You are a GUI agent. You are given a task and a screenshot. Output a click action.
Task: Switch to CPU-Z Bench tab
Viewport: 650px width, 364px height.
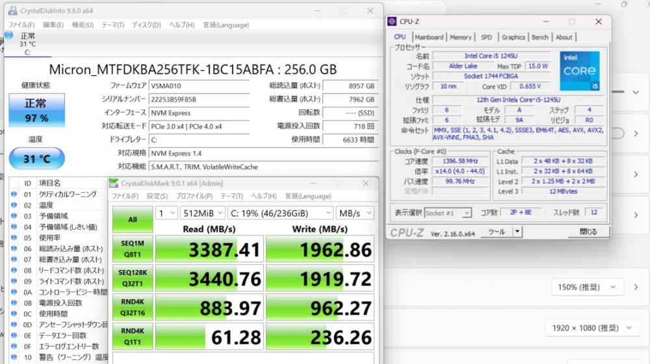pyautogui.click(x=539, y=37)
